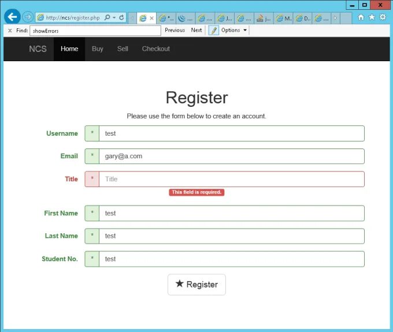Maximize the browser window
Viewport: 393px width, 332px height.
click(365, 5)
